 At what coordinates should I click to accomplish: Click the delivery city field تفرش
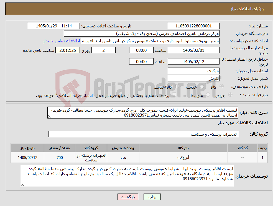[x=193, y=78]
